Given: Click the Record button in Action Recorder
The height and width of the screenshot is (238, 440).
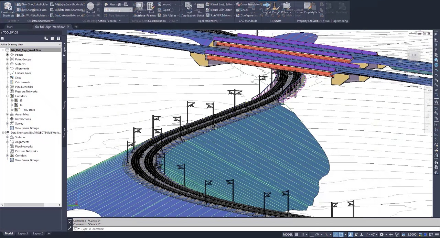Looking at the screenshot, I should [x=90, y=7].
